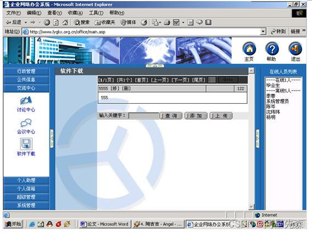Open the 文件(F) menu
Image resolution: width=312 pixels, height=234 pixels.
tap(13, 13)
